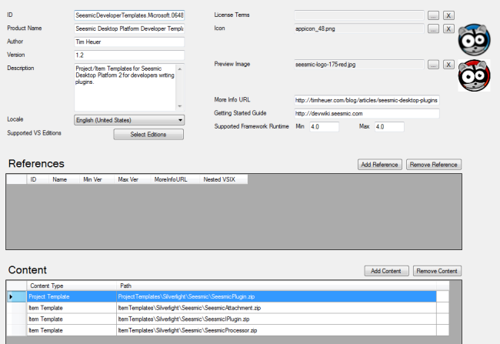The image size is (500, 344).
Task: Clear the Preview Image with X button
Action: pos(448,65)
